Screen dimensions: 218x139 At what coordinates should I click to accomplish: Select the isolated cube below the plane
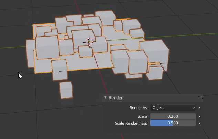pos(66,90)
